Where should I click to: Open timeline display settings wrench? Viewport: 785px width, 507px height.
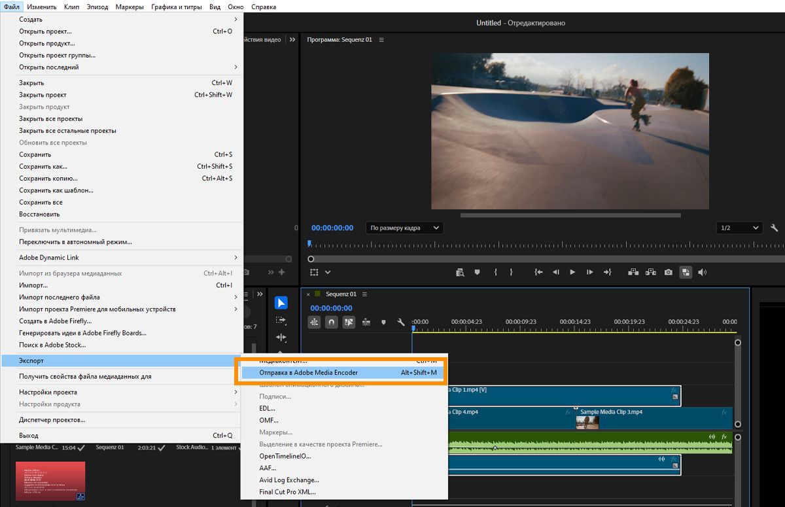click(401, 322)
